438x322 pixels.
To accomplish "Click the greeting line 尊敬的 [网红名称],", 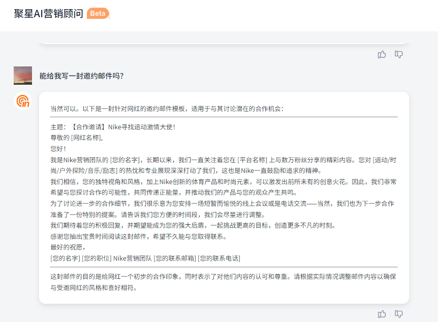I will click(77, 138).
